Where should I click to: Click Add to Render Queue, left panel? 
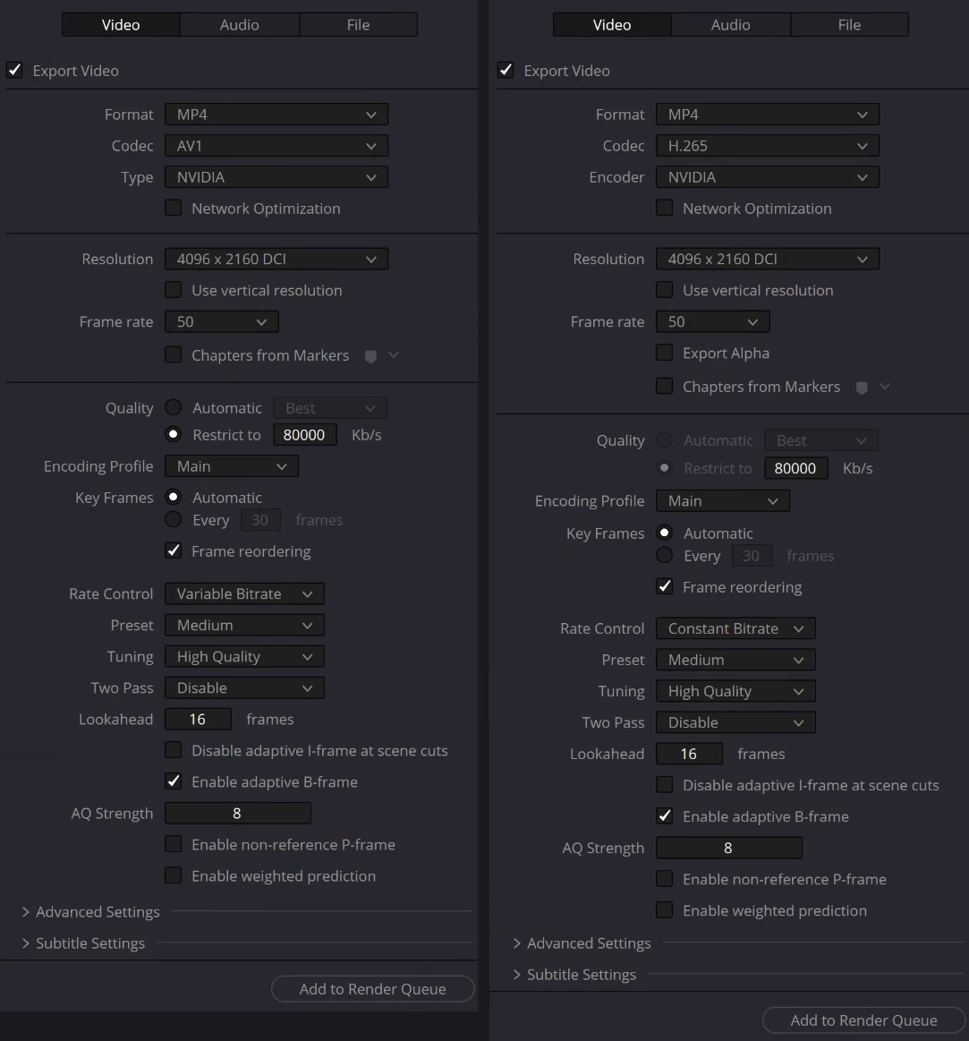pyautogui.click(x=373, y=988)
